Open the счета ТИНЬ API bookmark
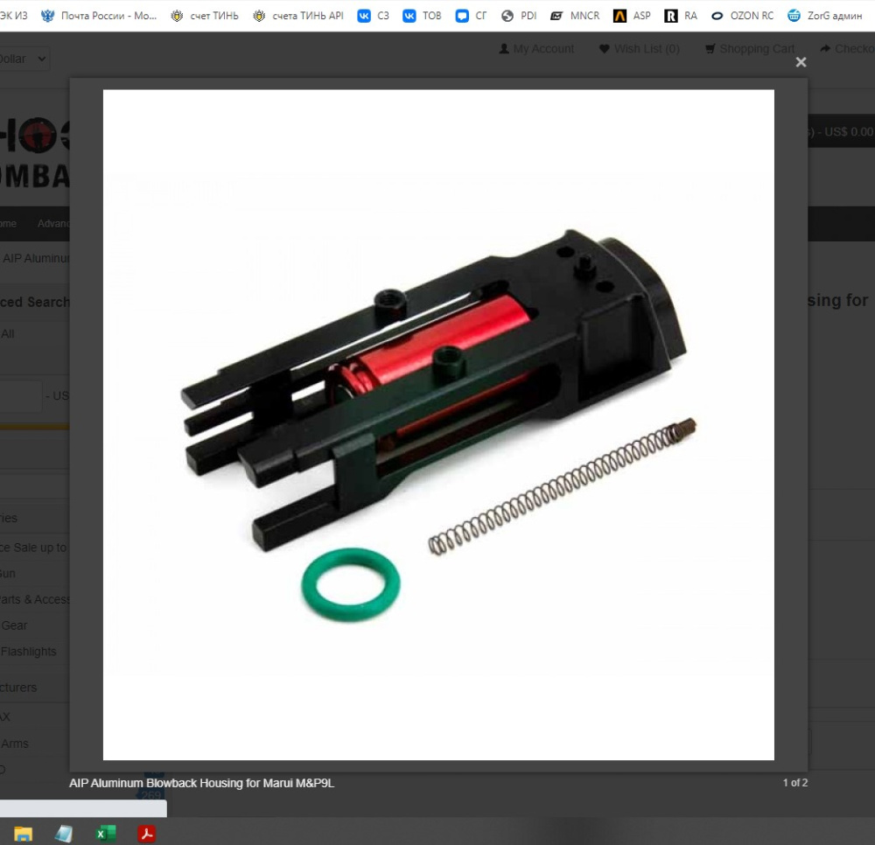875x845 pixels. (x=298, y=16)
